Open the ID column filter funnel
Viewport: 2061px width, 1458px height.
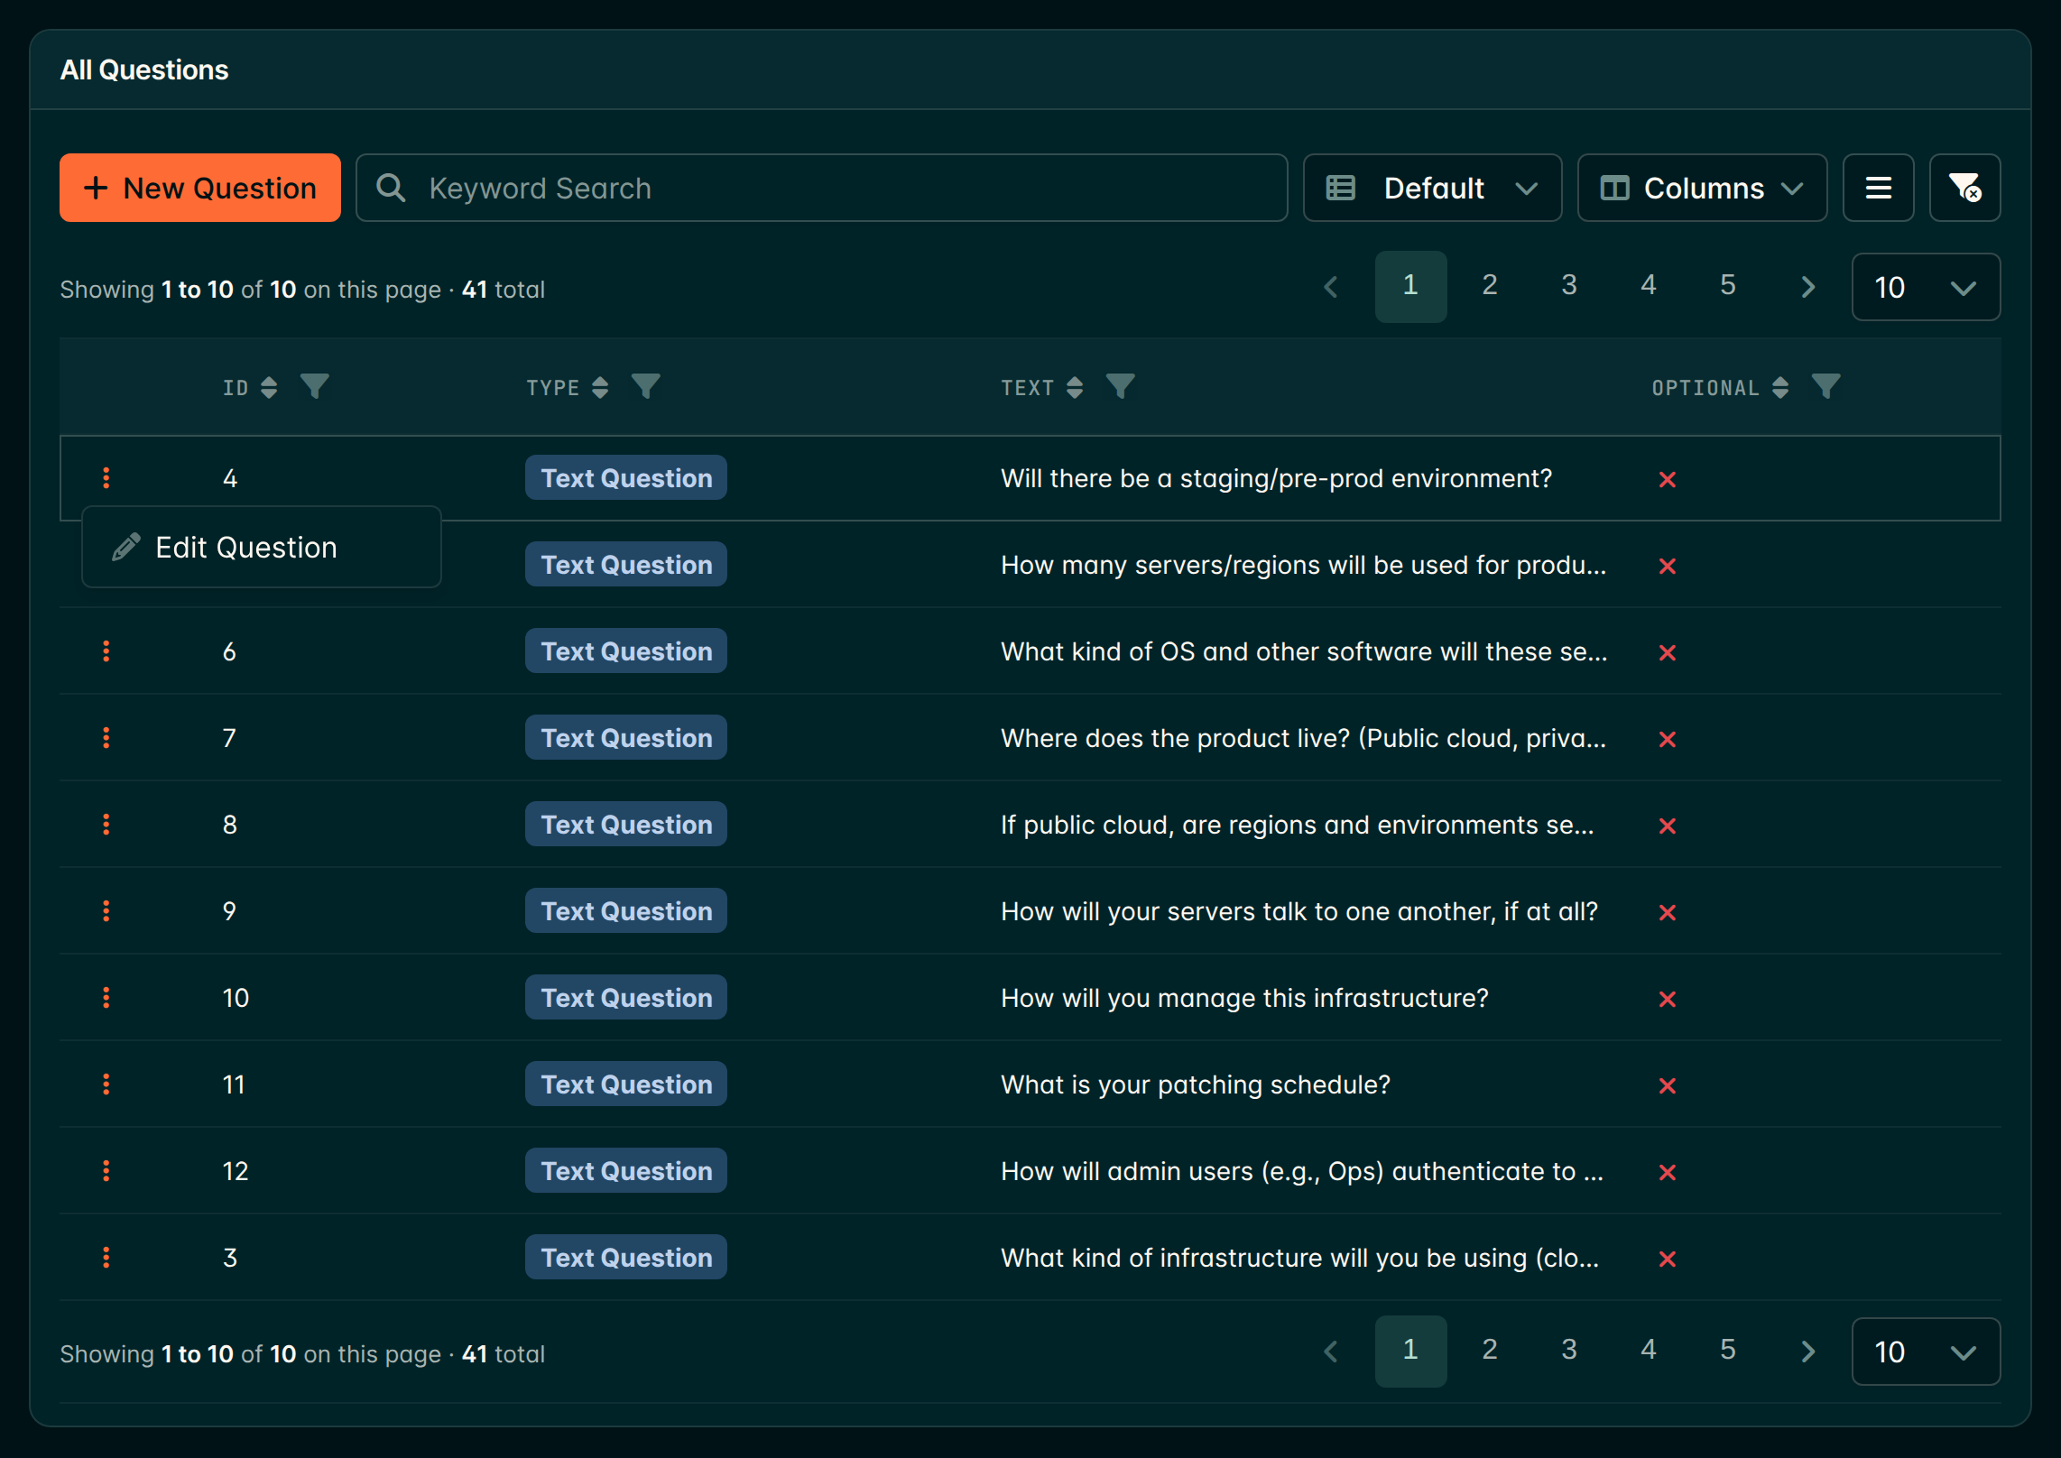click(x=314, y=387)
